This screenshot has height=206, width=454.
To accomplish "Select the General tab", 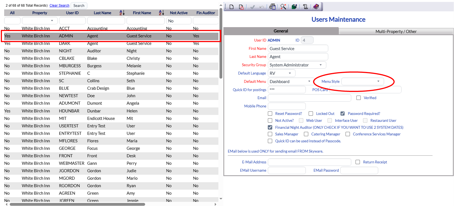I will (281, 31).
